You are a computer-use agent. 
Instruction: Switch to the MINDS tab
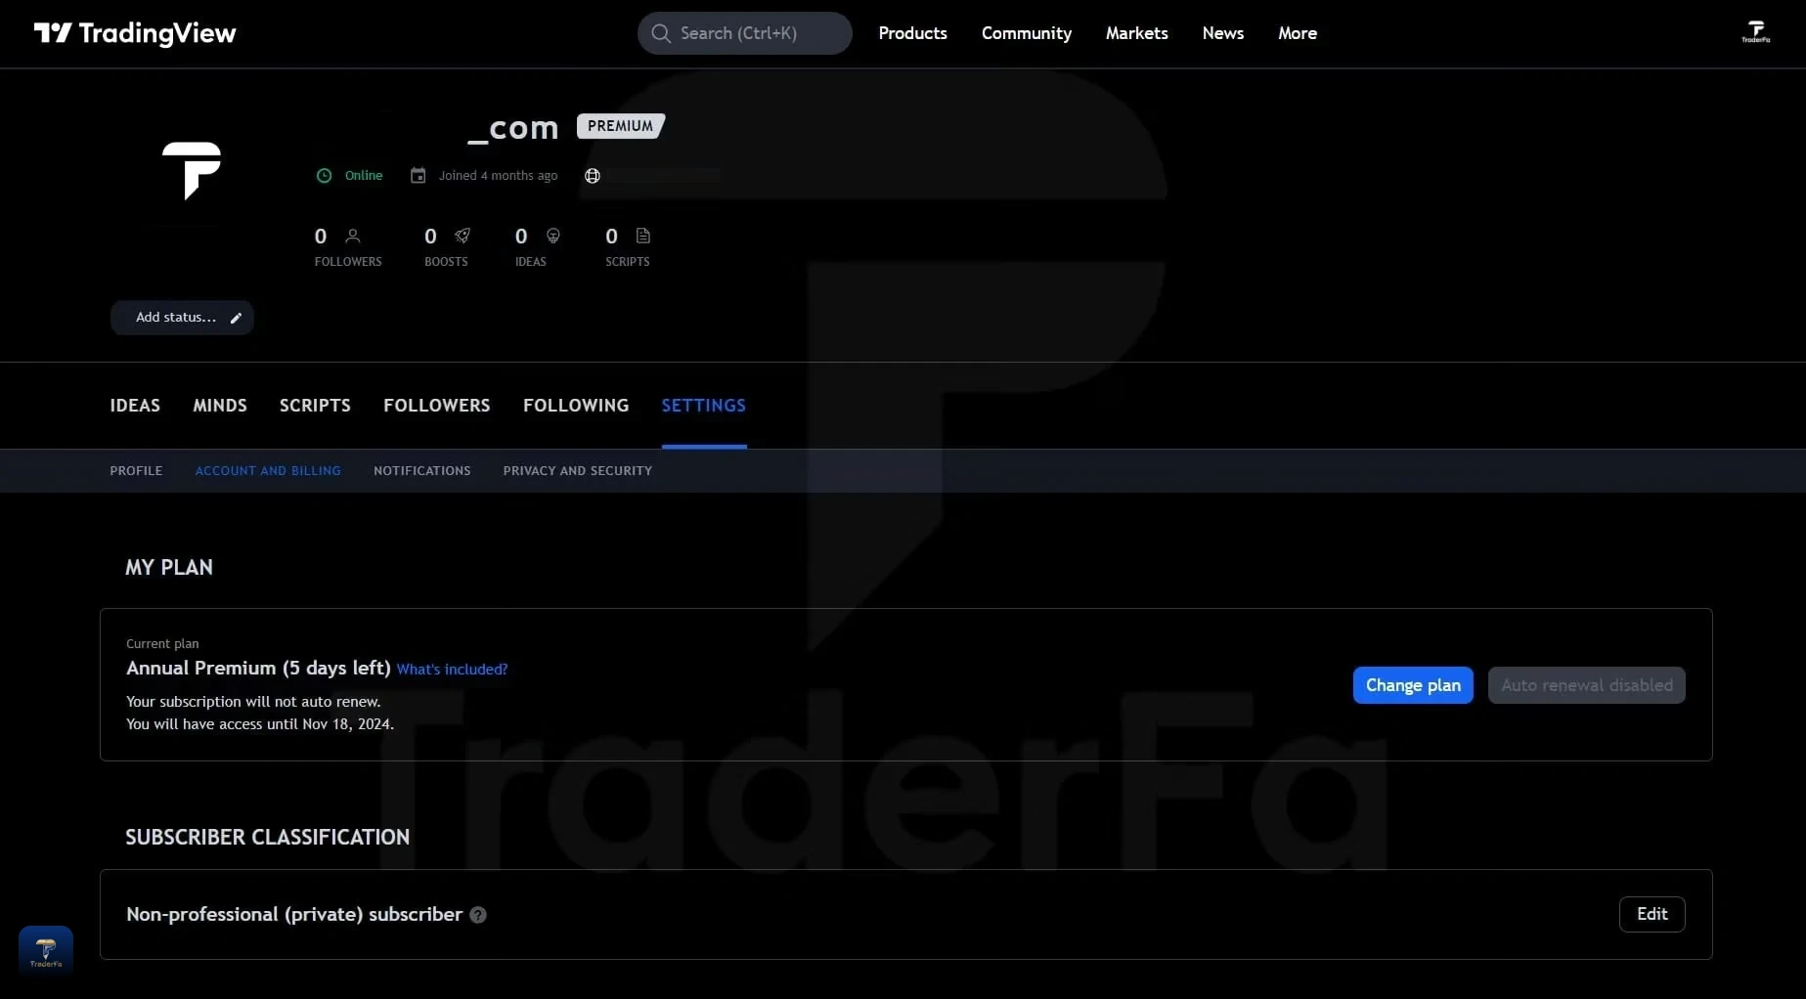220,406
